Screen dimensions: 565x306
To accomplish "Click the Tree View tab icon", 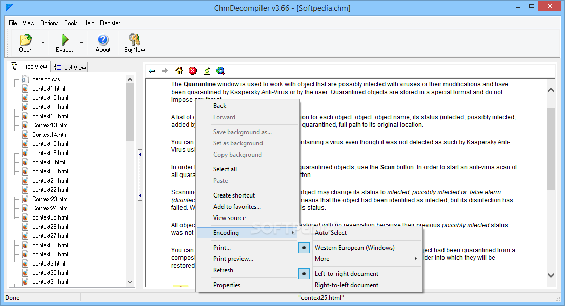I will [15, 67].
